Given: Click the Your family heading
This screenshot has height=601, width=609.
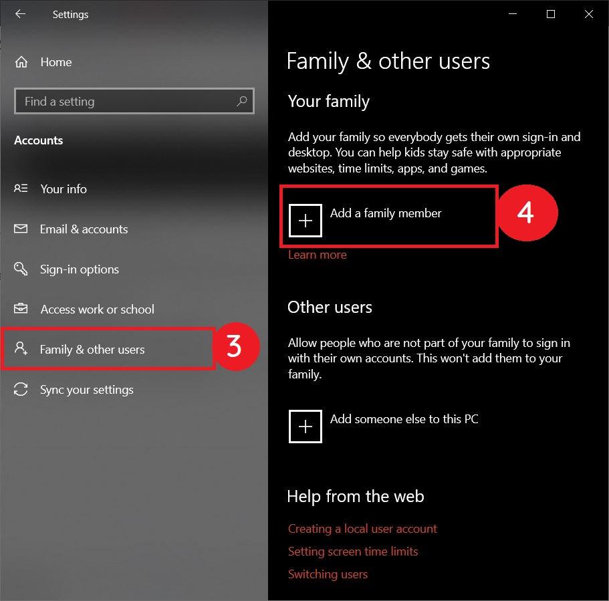Looking at the screenshot, I should tap(329, 102).
